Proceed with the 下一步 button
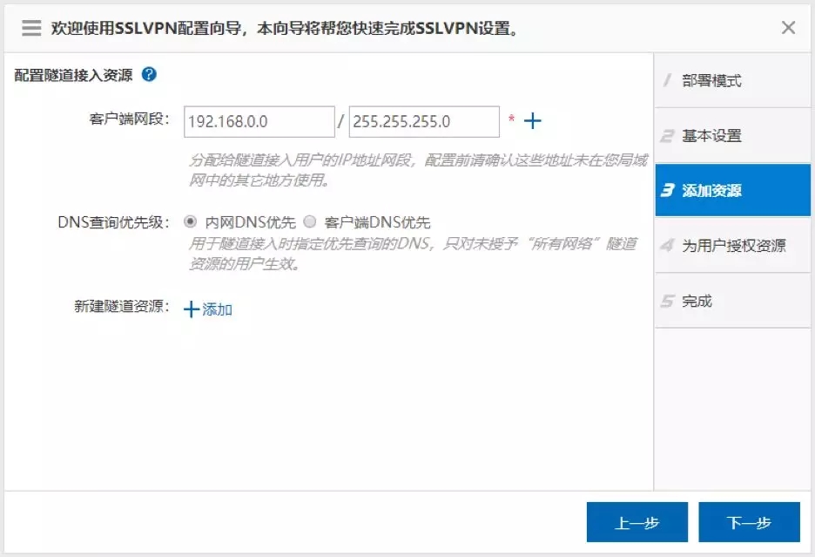The image size is (815, 557). [749, 522]
